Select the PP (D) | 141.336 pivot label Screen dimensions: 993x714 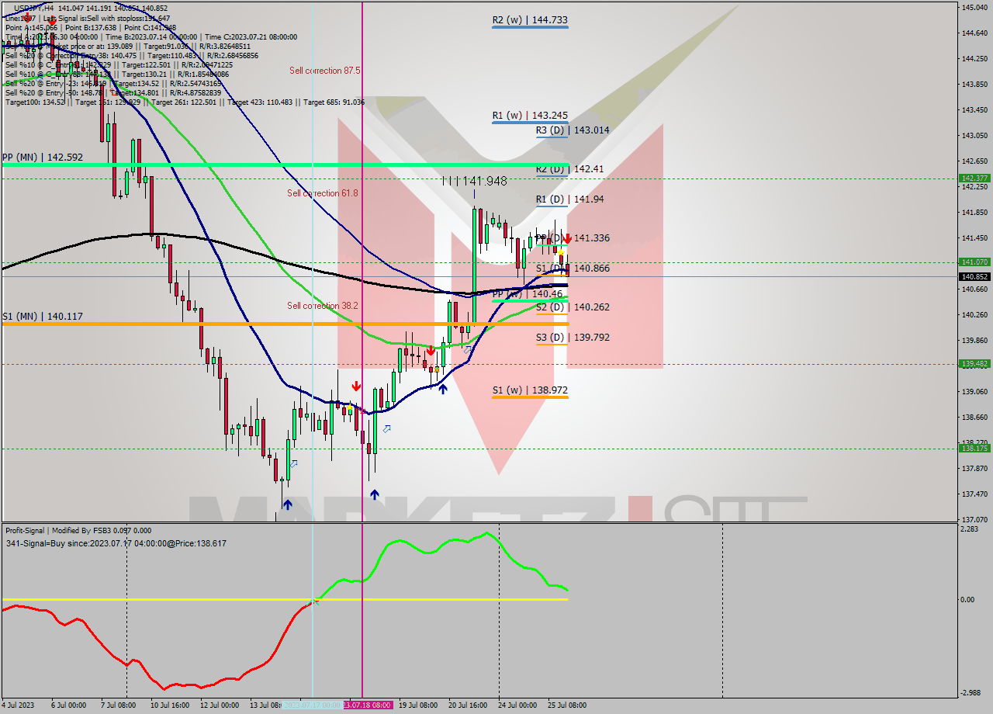pyautogui.click(x=573, y=238)
